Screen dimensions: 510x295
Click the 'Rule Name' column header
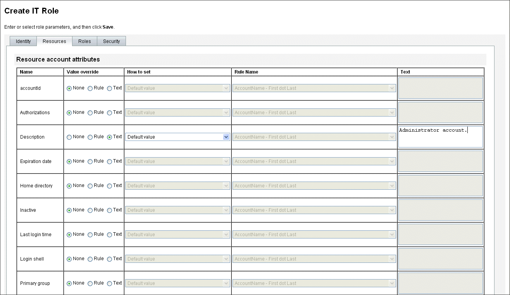246,72
